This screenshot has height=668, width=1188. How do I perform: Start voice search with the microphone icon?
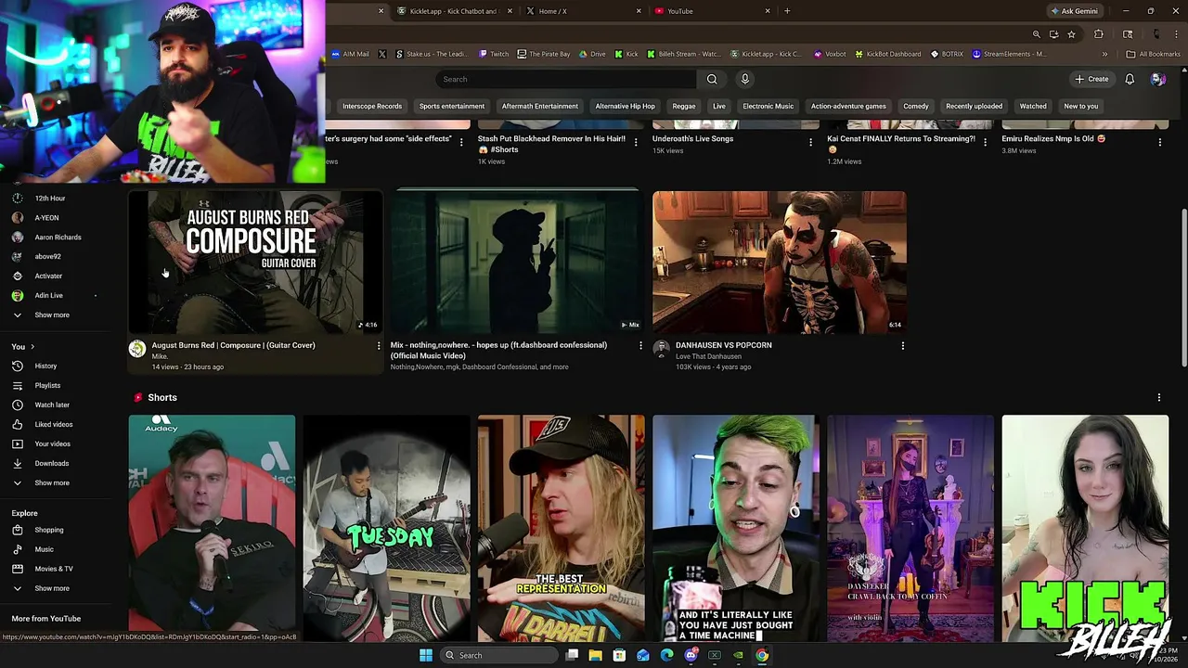coord(744,79)
